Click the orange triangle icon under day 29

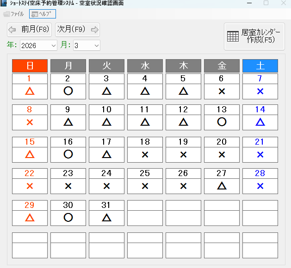coord(30,217)
